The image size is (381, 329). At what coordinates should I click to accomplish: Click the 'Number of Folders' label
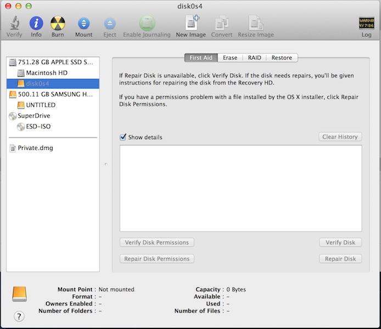coord(65,311)
